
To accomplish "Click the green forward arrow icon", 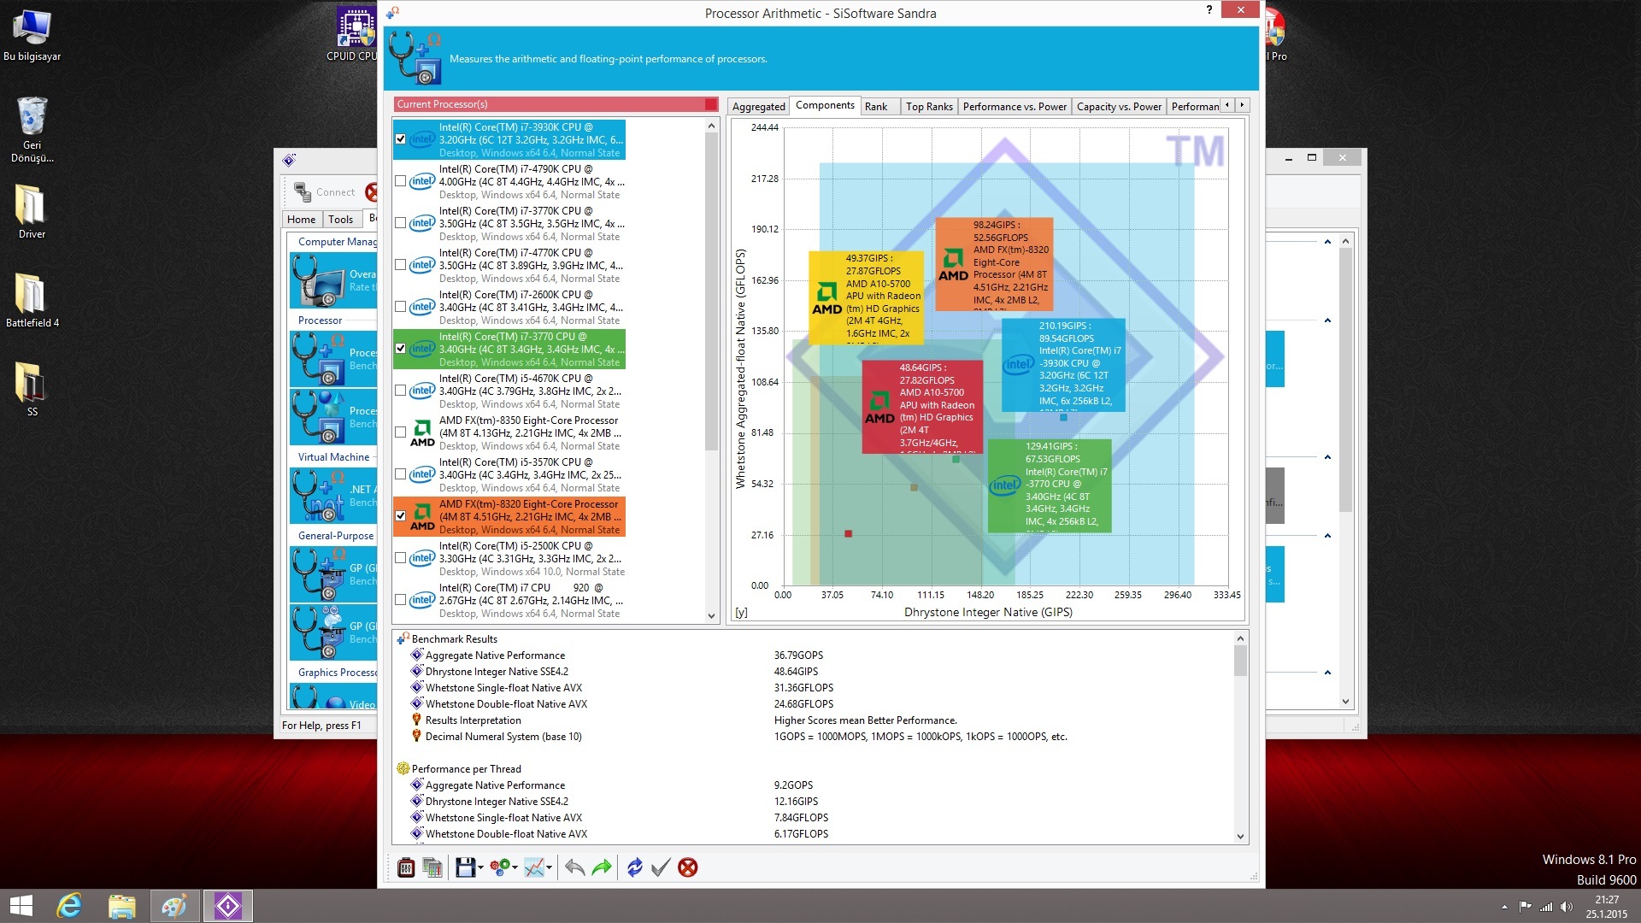I will [x=602, y=867].
